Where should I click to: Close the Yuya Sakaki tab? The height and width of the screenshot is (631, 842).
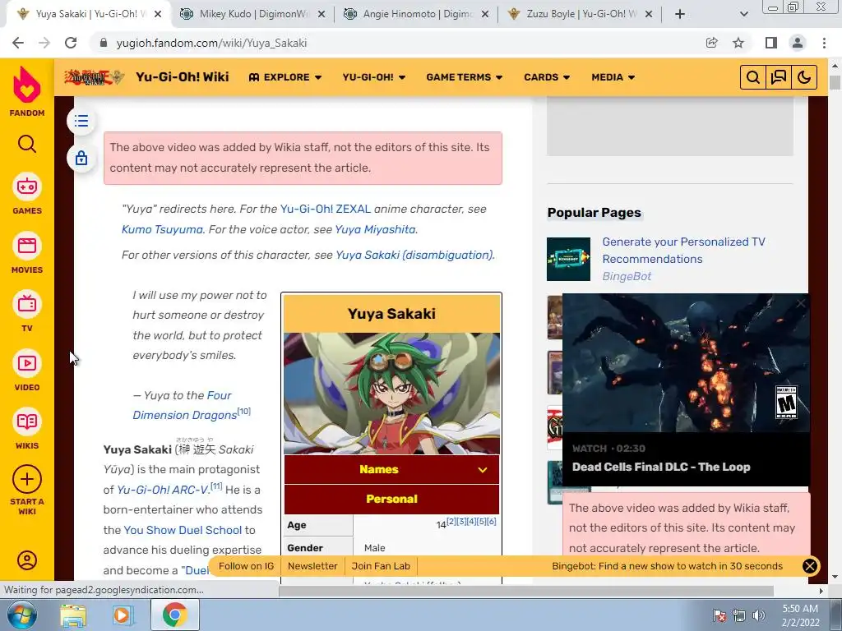(158, 15)
